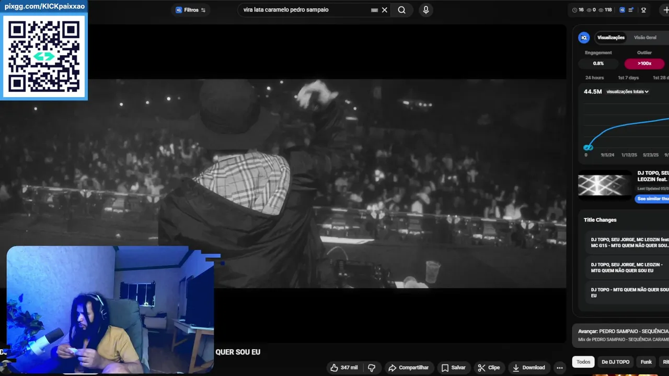
Task: Switch to Visão Geral tab
Action: tap(645, 38)
